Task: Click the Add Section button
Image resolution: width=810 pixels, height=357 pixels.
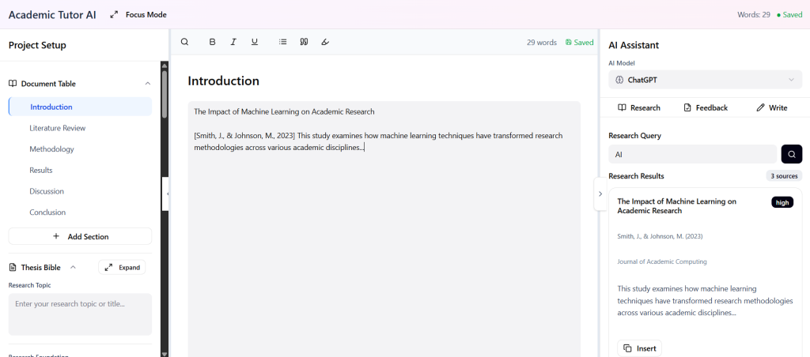Action: pos(80,236)
